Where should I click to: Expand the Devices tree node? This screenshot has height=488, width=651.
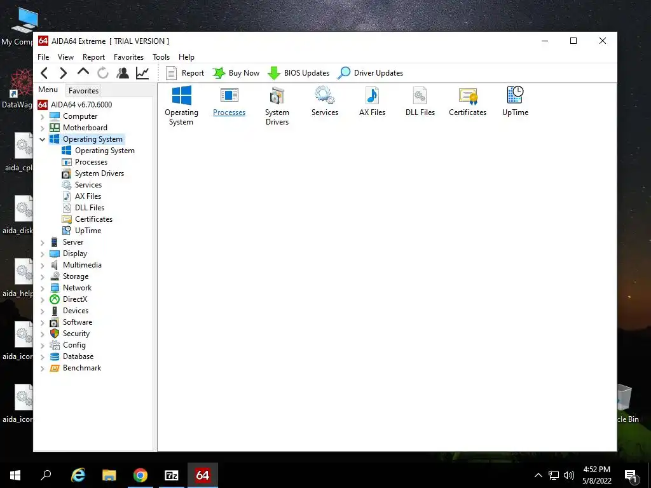point(43,311)
